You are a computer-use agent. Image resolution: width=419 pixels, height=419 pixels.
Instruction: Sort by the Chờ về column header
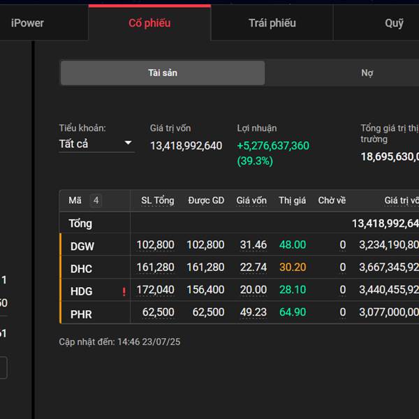click(332, 200)
